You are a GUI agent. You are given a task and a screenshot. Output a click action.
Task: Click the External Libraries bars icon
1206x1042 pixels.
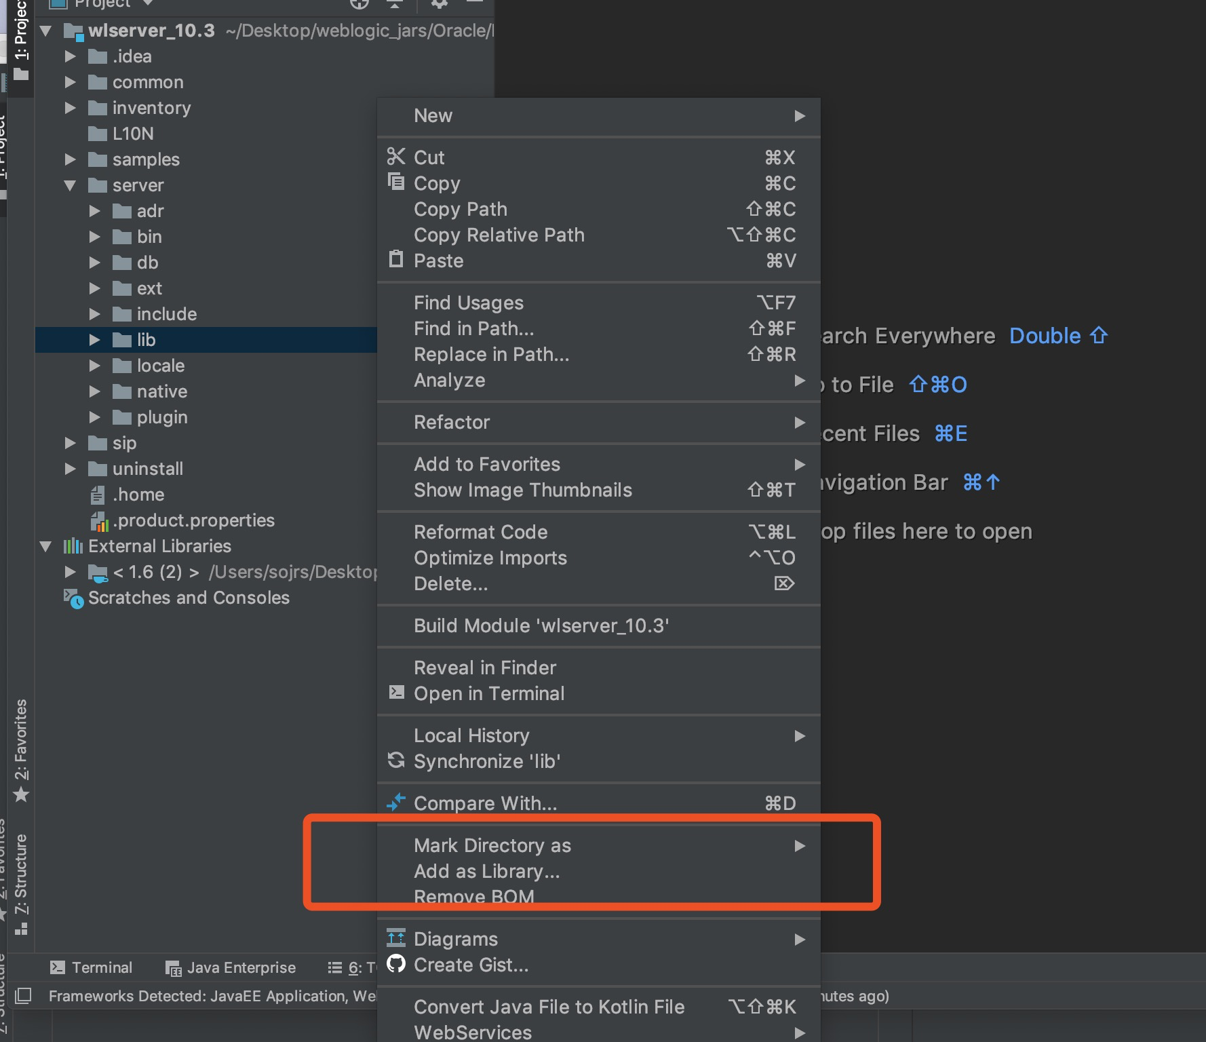(73, 546)
